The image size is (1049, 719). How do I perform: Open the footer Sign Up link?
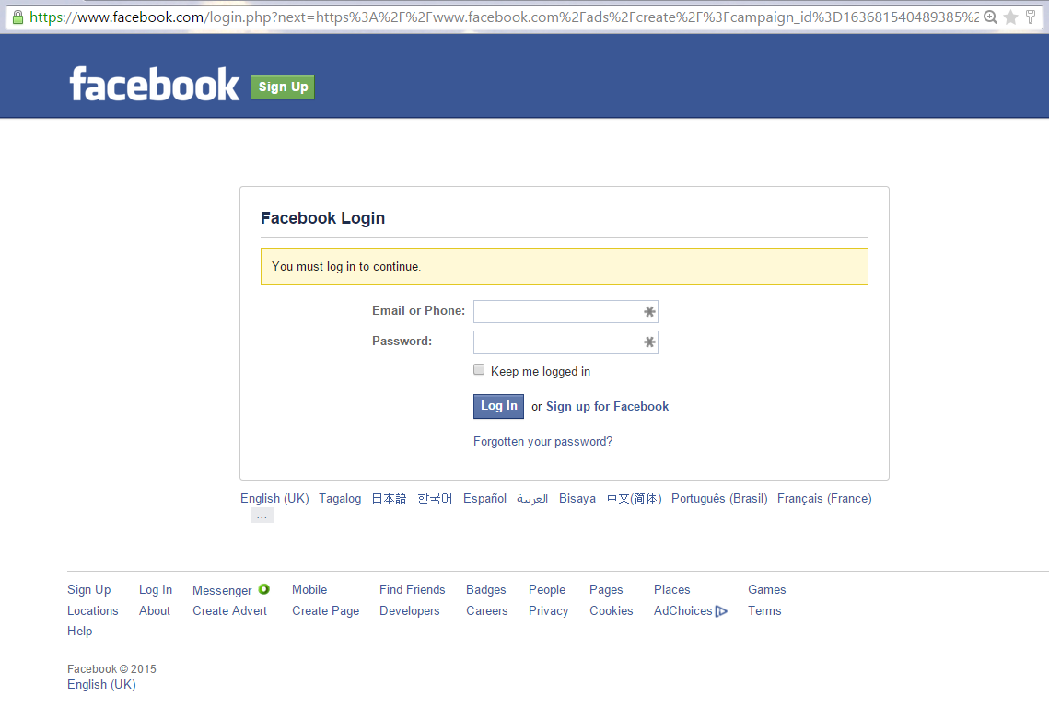point(89,590)
